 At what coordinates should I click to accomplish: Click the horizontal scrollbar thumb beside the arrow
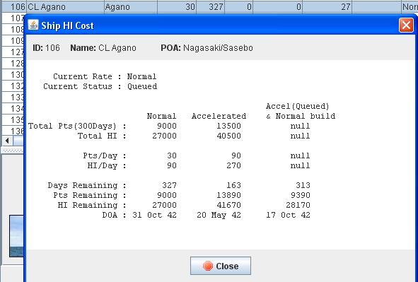click(x=18, y=141)
